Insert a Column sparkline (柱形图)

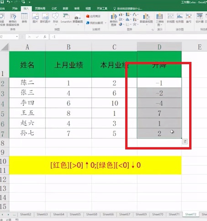180,18
